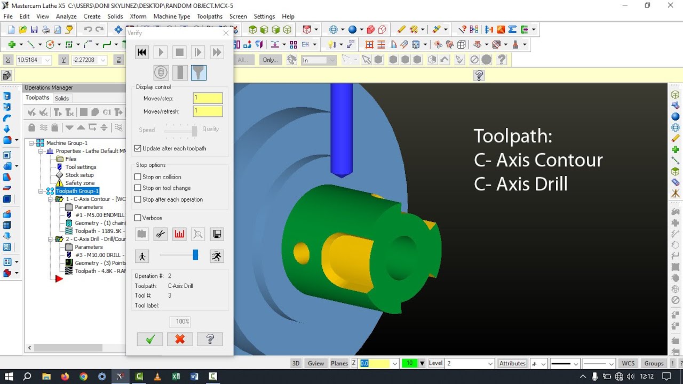Viewport: 683px width, 384px height.
Task: Open the Analyze menu
Action: pyautogui.click(x=66, y=17)
